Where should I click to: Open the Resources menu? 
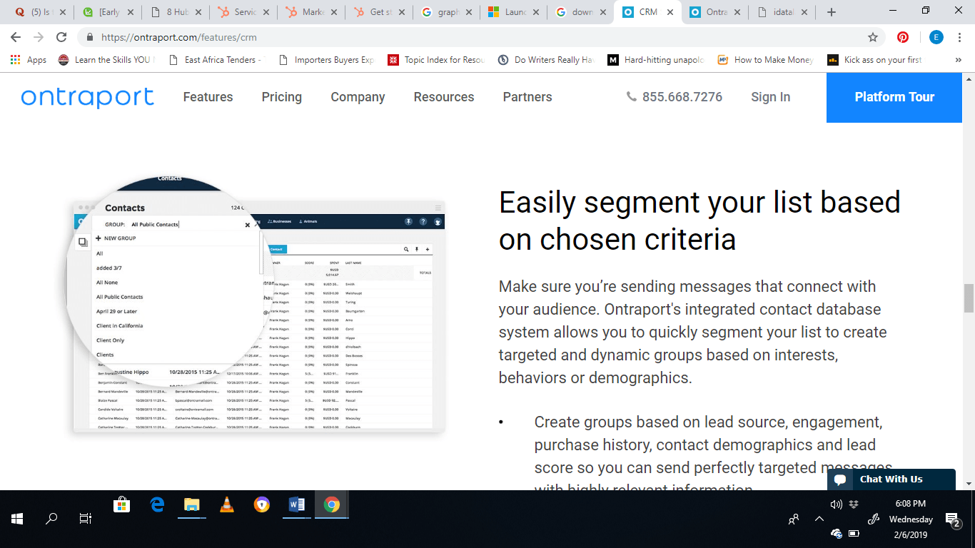[x=444, y=97]
